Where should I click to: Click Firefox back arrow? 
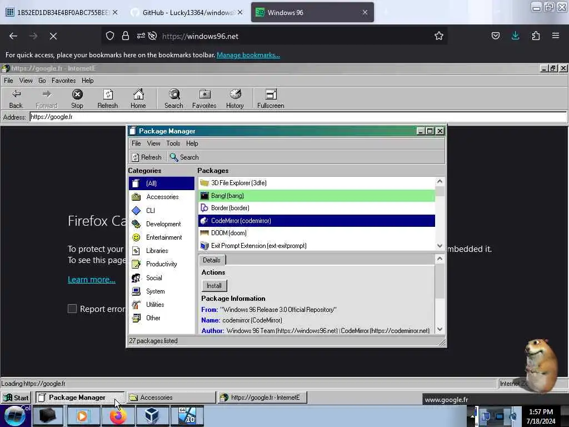tap(13, 36)
